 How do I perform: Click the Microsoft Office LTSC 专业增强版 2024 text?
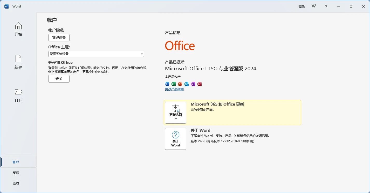point(210,69)
